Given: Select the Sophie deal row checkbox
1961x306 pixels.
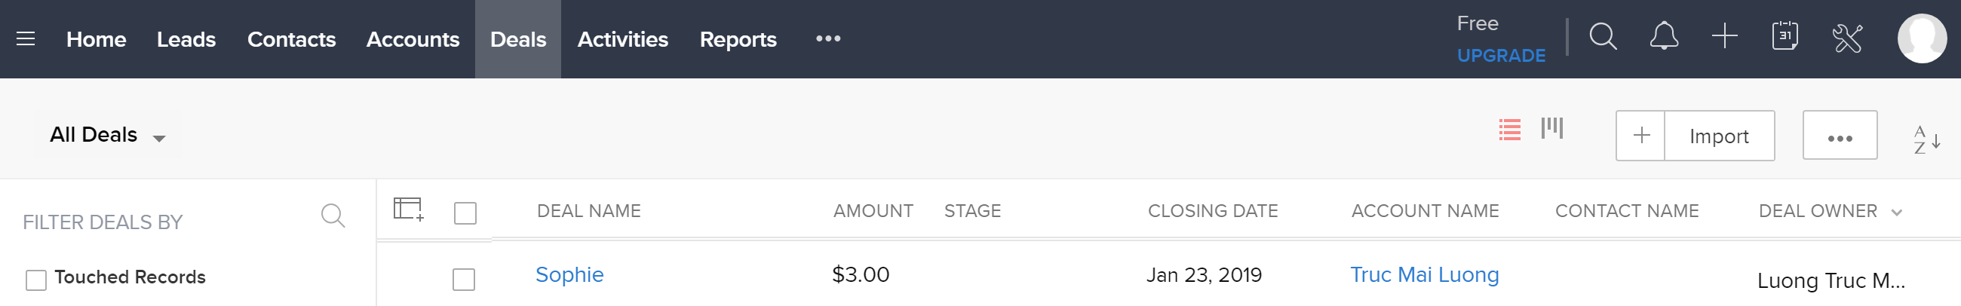Looking at the screenshot, I should tap(464, 279).
